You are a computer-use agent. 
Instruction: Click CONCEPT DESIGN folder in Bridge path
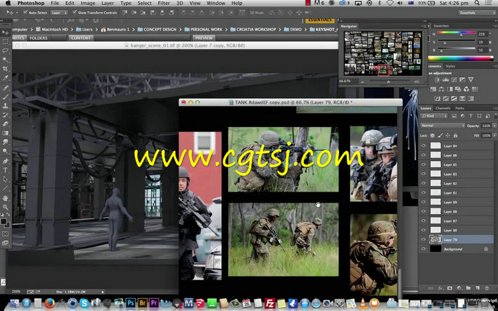coord(157,29)
